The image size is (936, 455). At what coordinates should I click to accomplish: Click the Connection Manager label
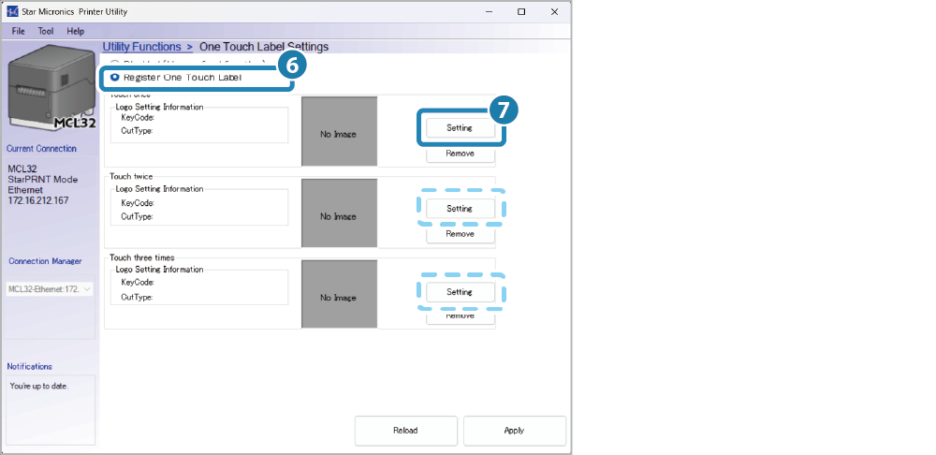pos(45,261)
